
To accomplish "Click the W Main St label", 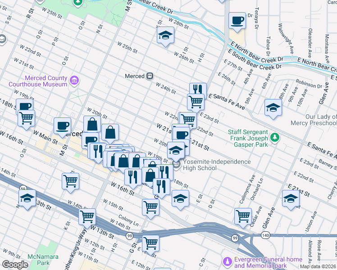I will (46, 137).
